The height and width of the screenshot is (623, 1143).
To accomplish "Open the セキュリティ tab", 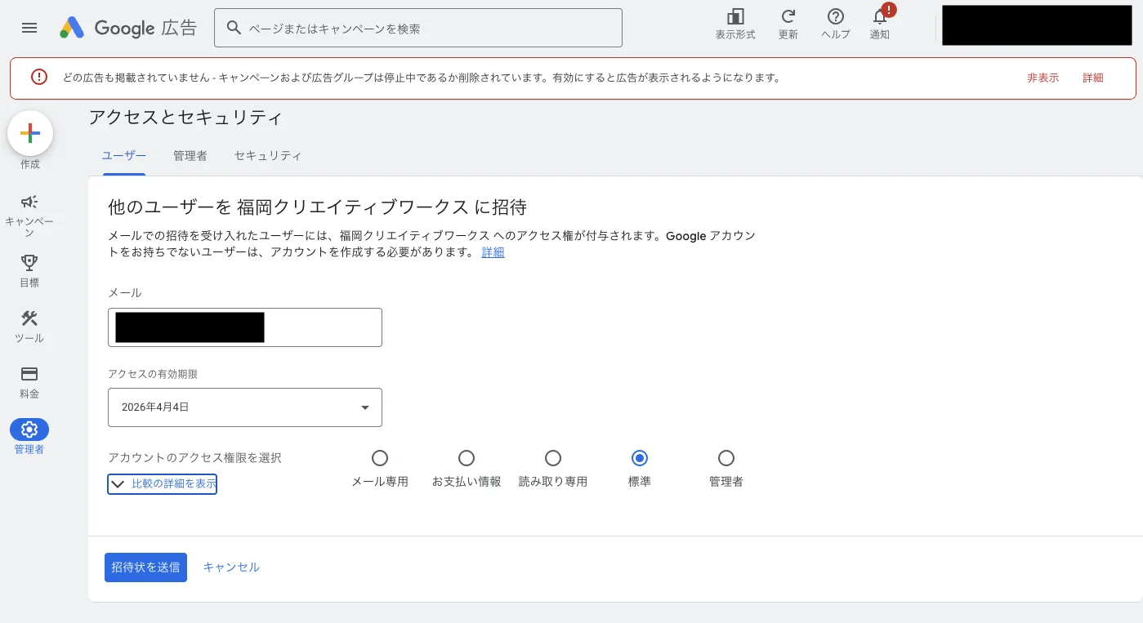I will 268,155.
